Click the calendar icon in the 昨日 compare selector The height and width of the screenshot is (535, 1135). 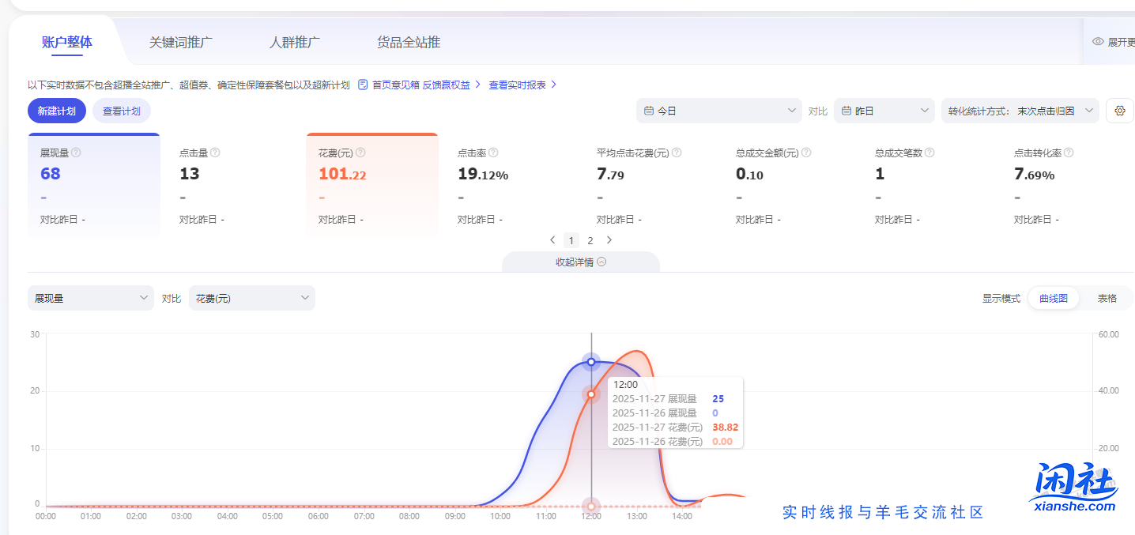[846, 111]
